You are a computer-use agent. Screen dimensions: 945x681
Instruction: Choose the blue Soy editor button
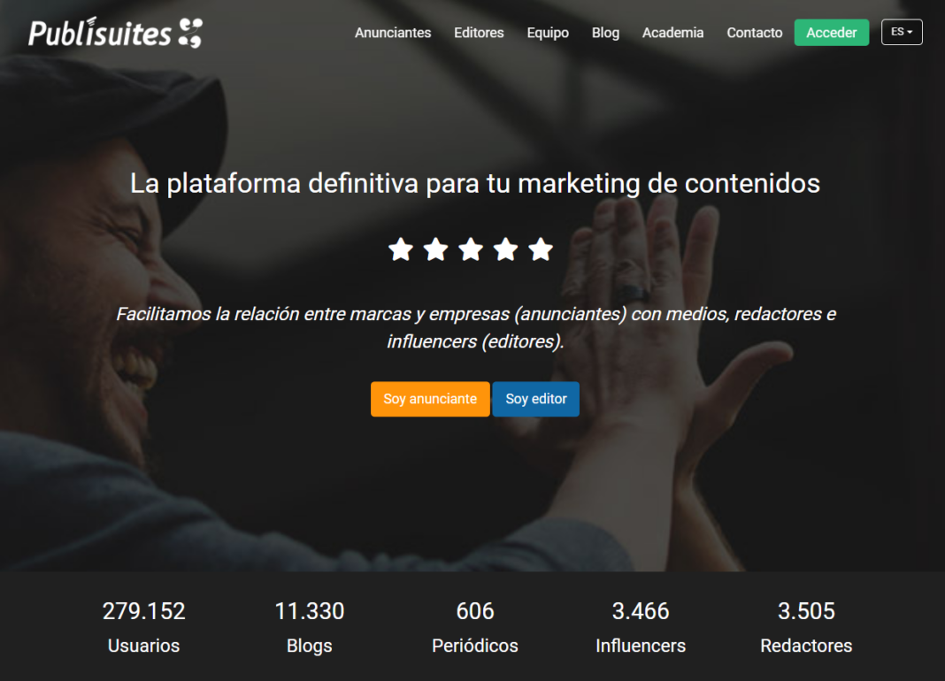(x=536, y=399)
